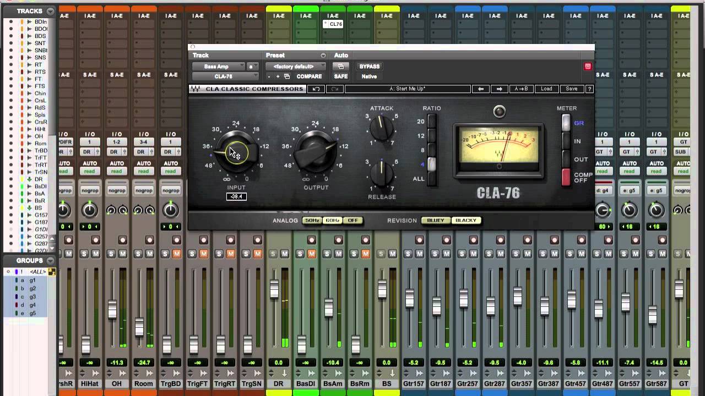Mute the OH track
Screen dimensions: 705x396
click(x=123, y=254)
